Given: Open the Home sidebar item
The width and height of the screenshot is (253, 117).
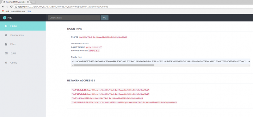Looking at the screenshot, I should pos(23,26).
